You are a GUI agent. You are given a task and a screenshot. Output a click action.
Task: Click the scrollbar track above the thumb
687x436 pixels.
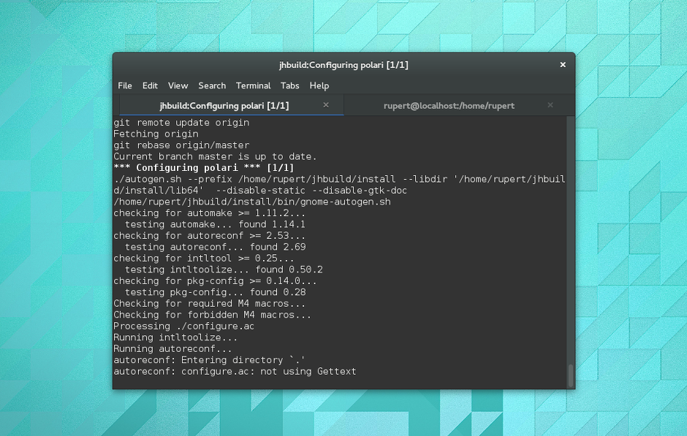tap(571, 240)
